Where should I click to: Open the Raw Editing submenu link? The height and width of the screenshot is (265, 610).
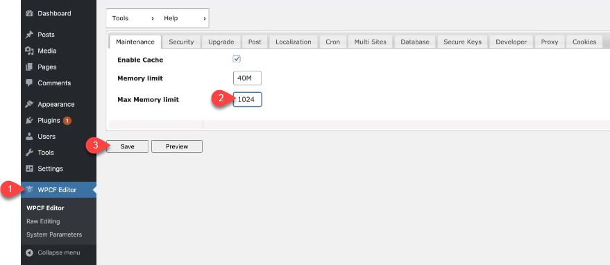click(x=43, y=221)
